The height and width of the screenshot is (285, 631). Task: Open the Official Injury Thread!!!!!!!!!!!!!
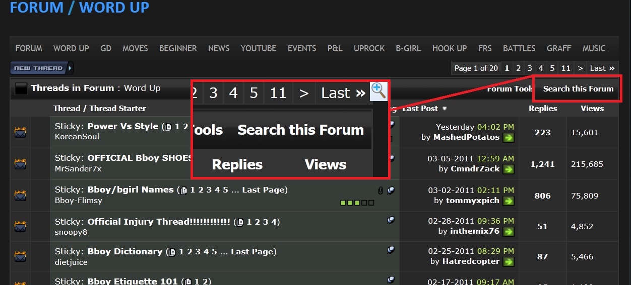click(x=159, y=221)
